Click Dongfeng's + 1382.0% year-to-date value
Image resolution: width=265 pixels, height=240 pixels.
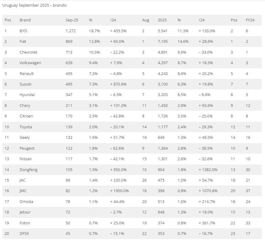(208, 170)
